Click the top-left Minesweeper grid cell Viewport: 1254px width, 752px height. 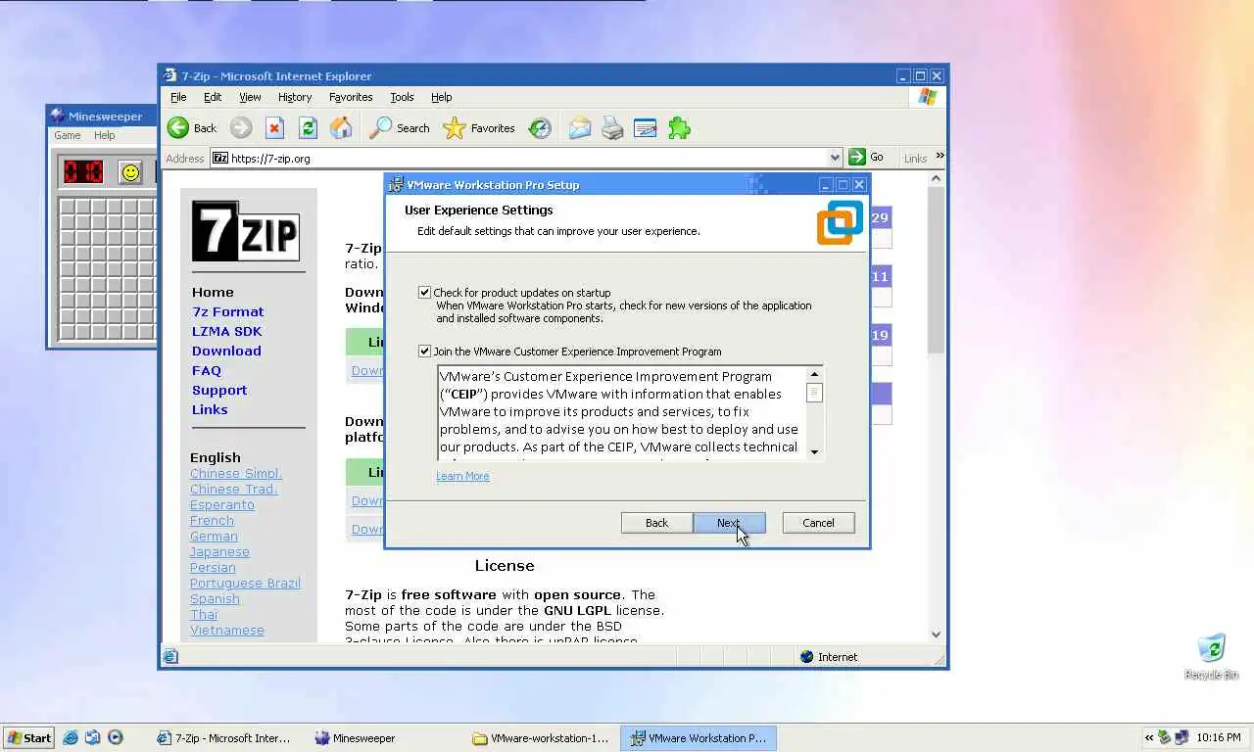coord(68,208)
